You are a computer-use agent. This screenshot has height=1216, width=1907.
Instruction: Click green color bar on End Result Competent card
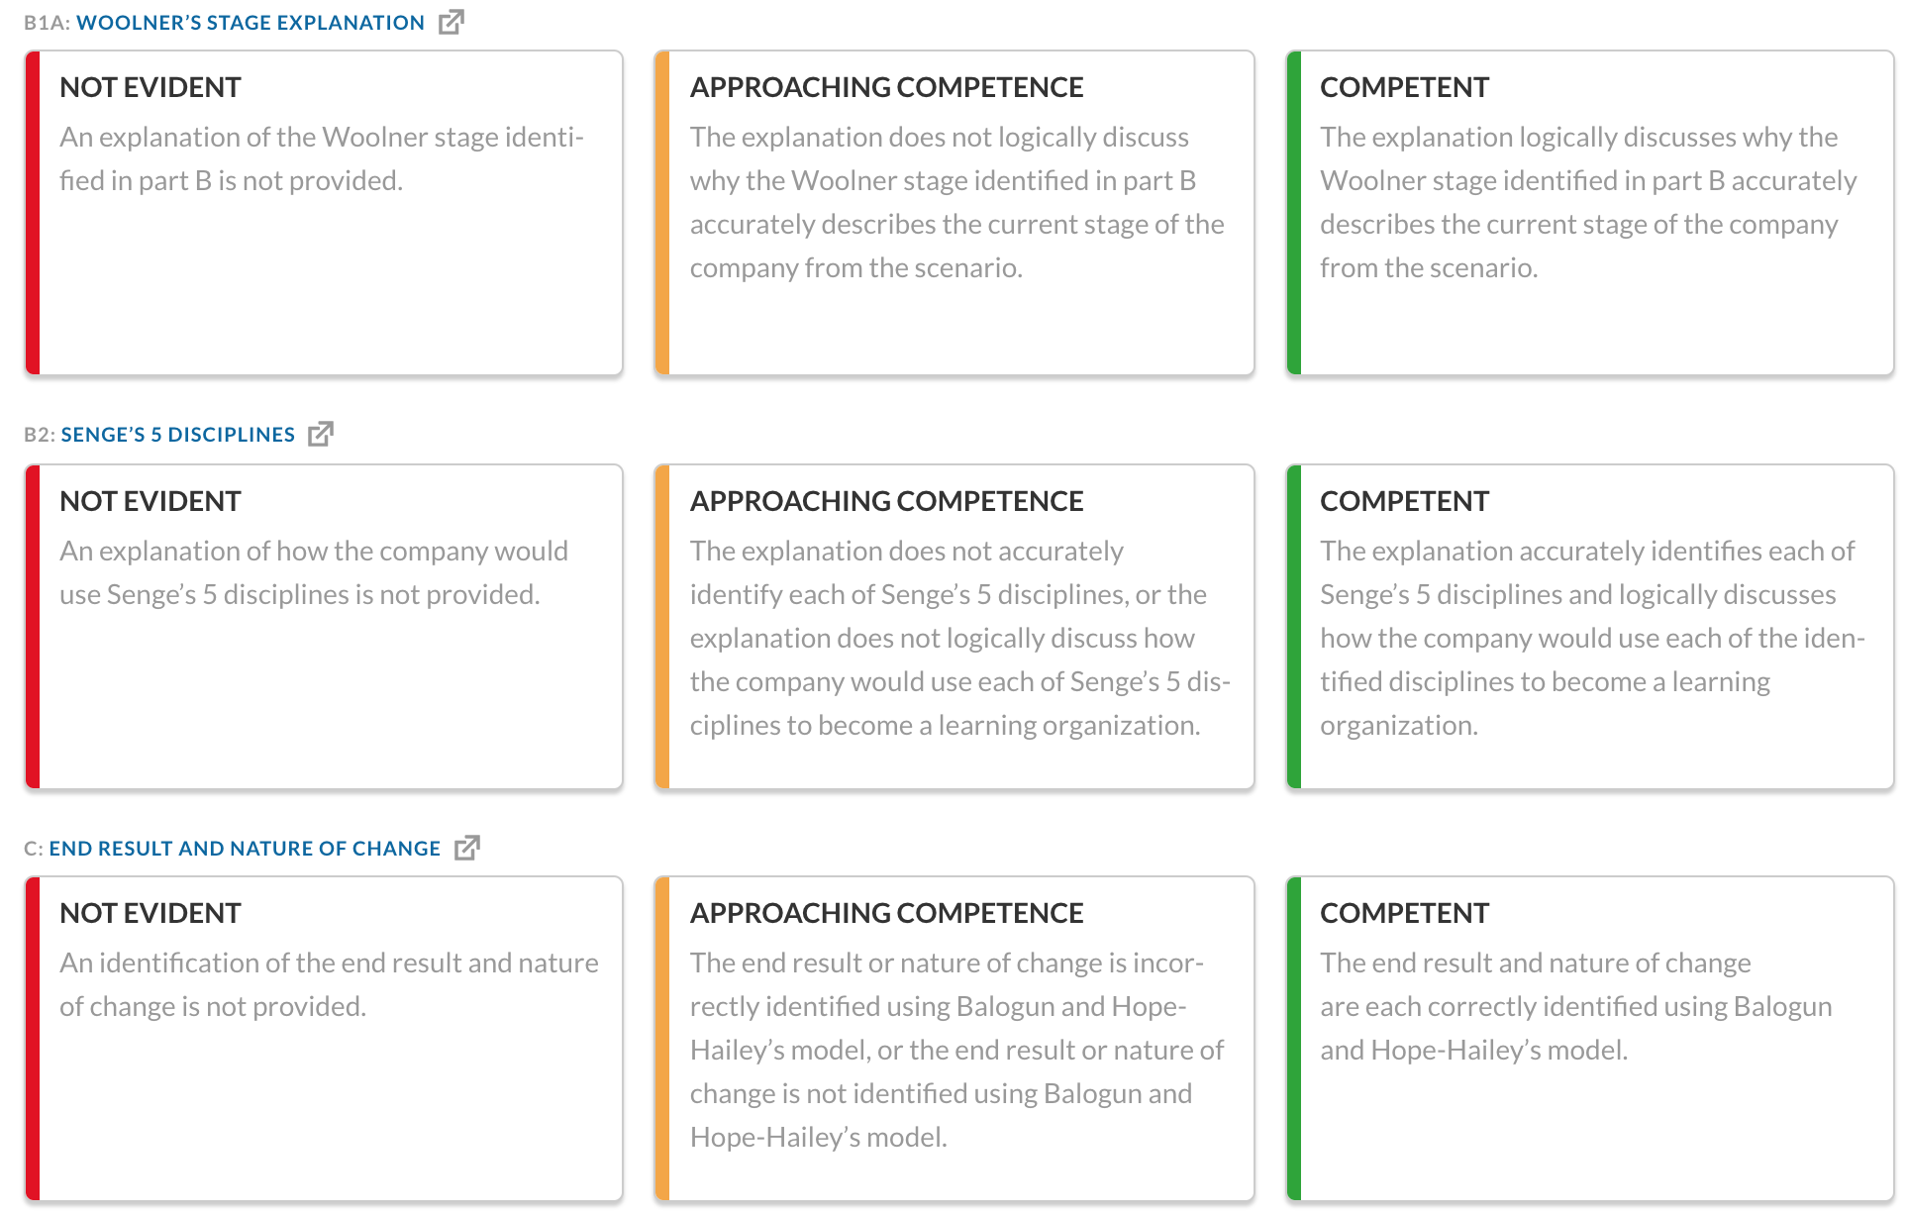(x=1294, y=1039)
